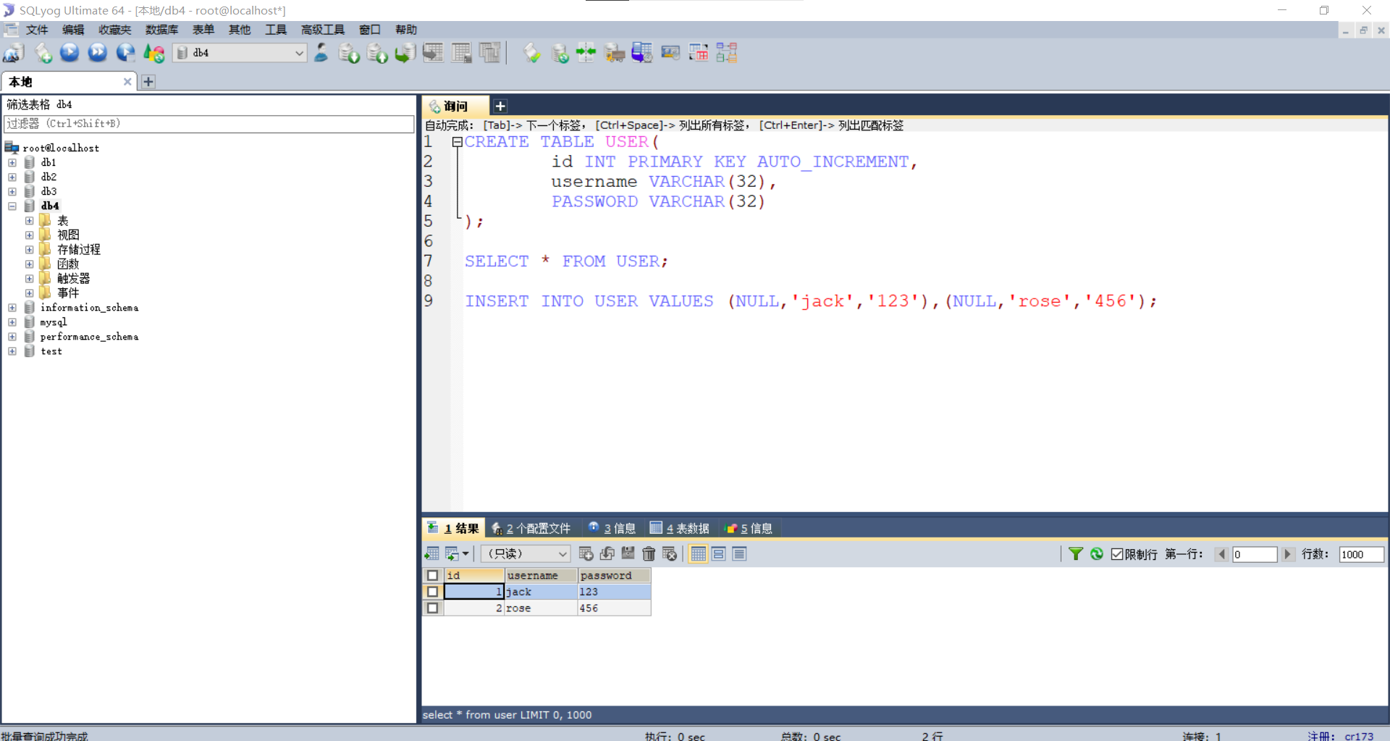Click execute and edit resultset icon
The width and height of the screenshot is (1390, 741).
(125, 53)
